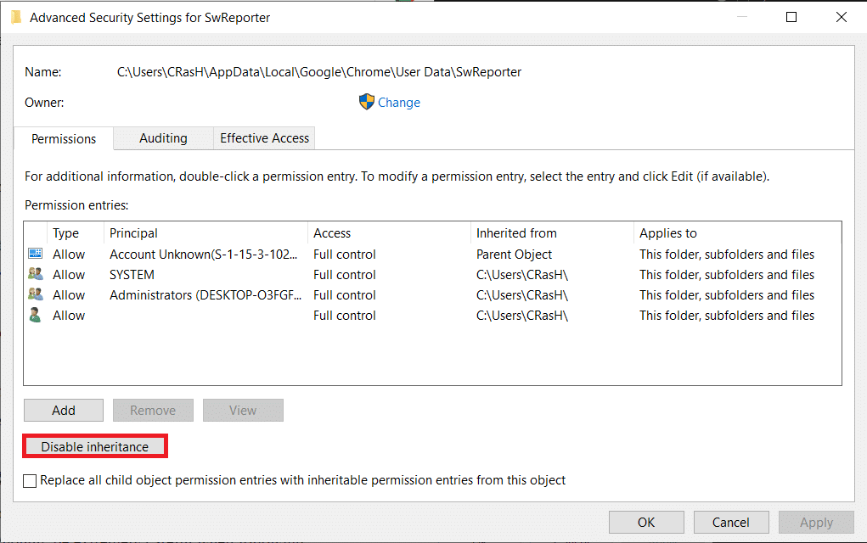Open the Effective Access tab
The height and width of the screenshot is (543, 867).
(x=264, y=138)
